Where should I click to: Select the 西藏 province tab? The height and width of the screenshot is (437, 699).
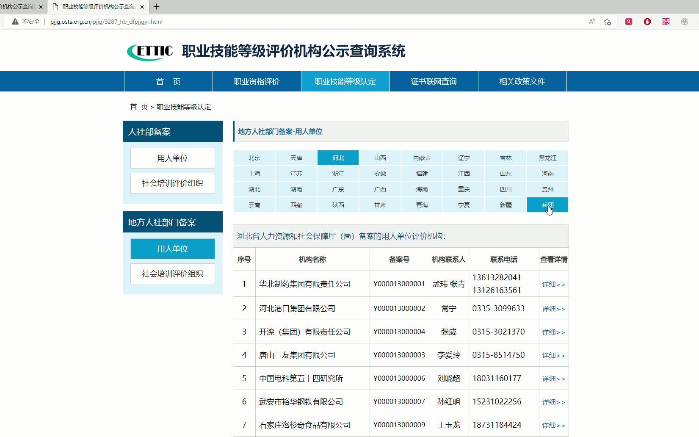pyautogui.click(x=296, y=205)
